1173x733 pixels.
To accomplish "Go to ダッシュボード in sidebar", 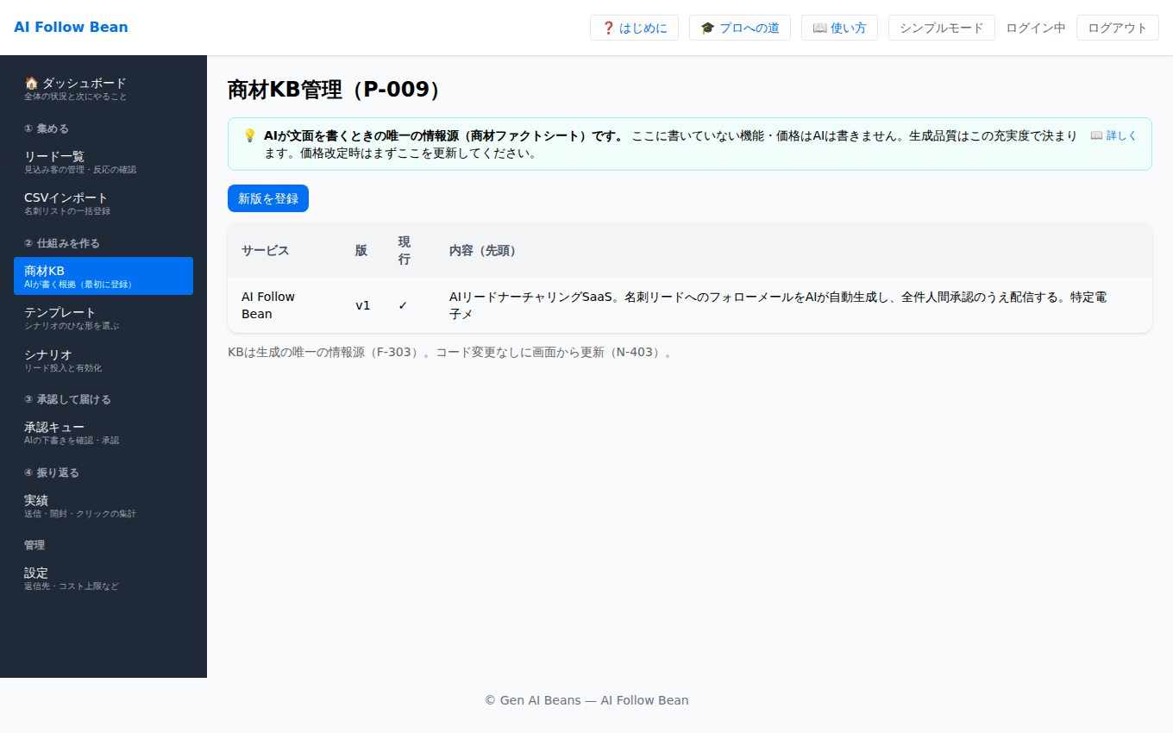I will 103,89.
